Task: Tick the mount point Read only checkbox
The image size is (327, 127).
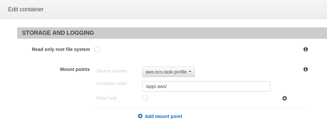Action: pos(145,98)
